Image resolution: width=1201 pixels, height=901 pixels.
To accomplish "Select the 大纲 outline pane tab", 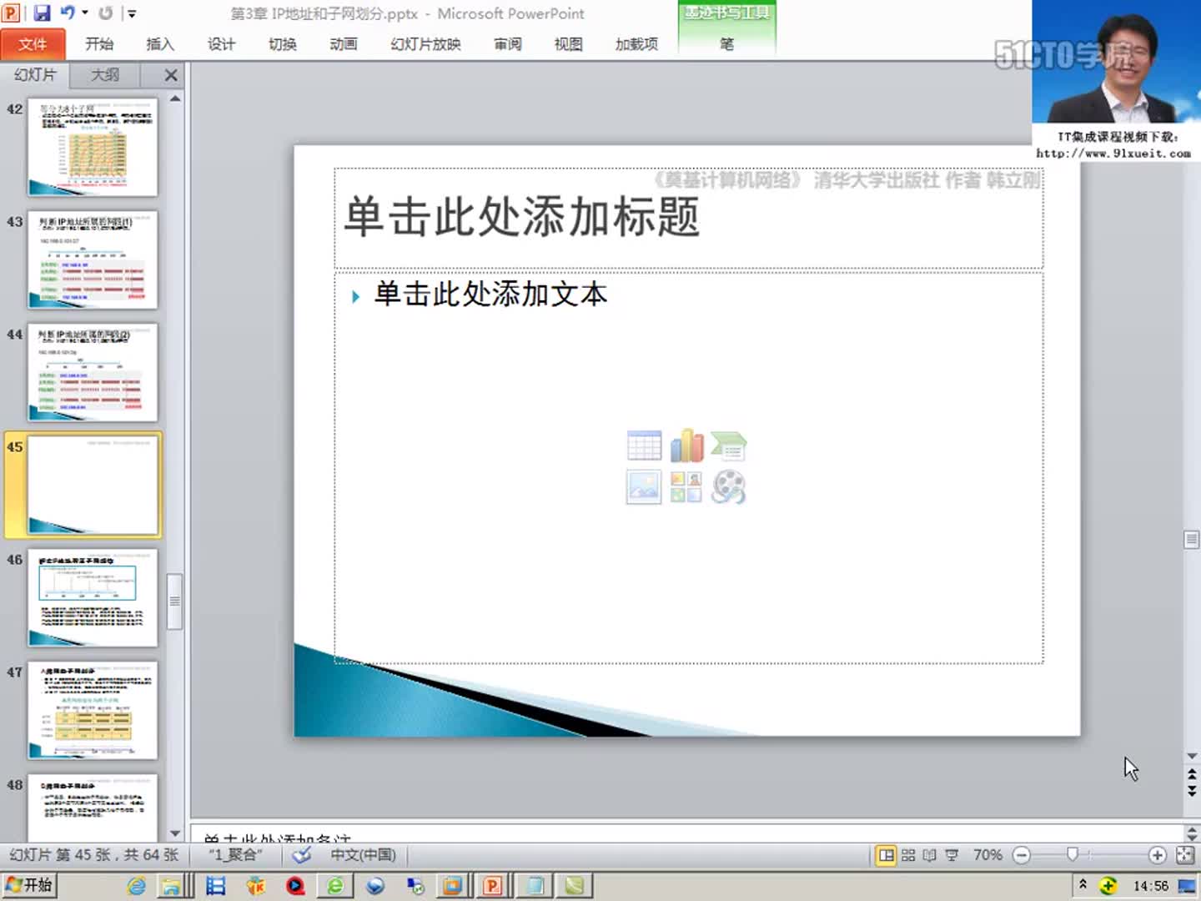I will (105, 75).
